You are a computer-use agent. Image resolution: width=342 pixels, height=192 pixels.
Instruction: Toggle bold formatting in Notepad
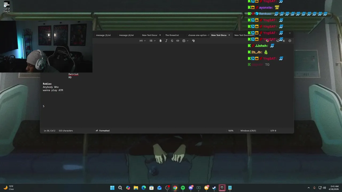coord(161,41)
